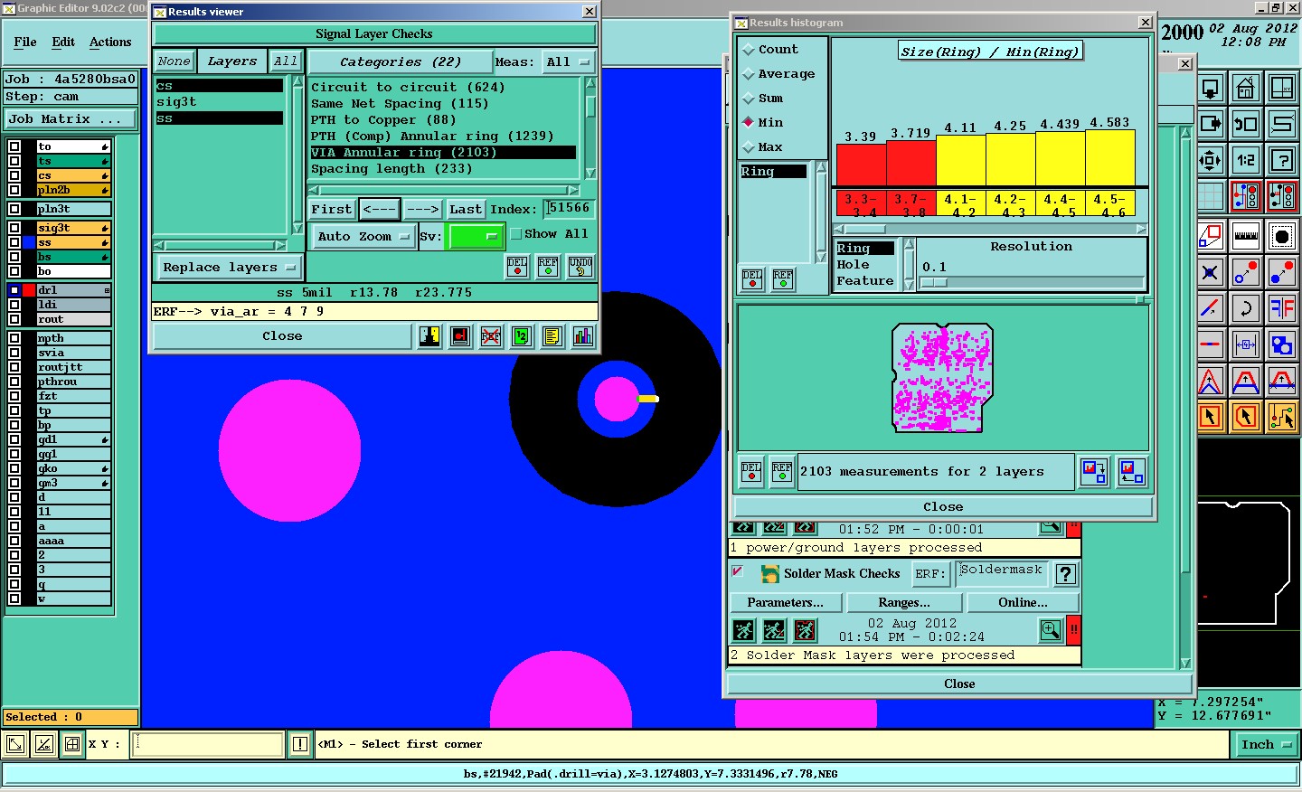Click the DEL icon in Results viewer
The height and width of the screenshot is (792, 1302).
click(x=517, y=267)
